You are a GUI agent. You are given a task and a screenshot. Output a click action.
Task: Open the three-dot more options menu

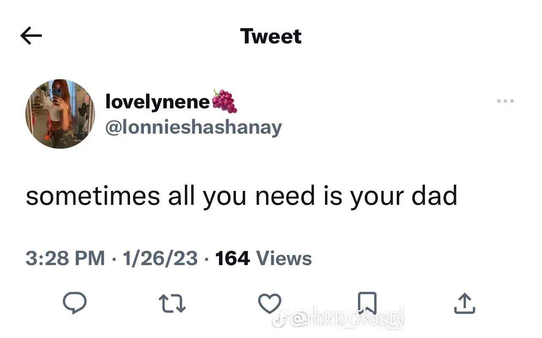tap(505, 101)
